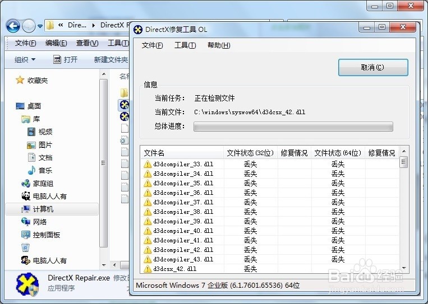Image resolution: width=428 pixels, height=304 pixels.
Task: Select the d3dcsx_42.dll row
Action: coord(270,269)
